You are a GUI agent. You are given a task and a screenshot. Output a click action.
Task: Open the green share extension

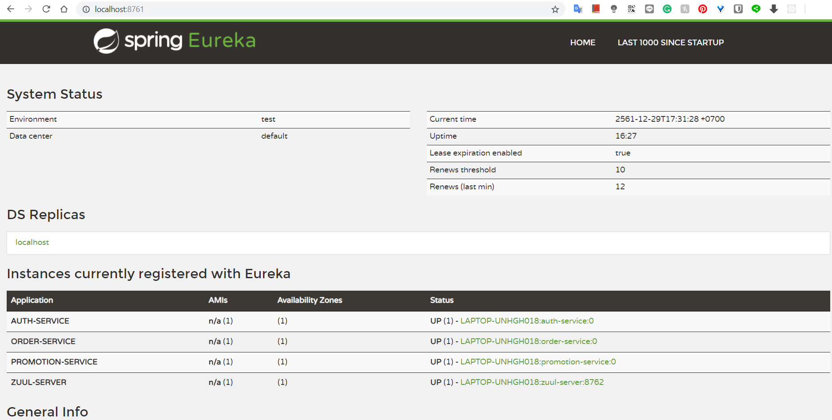tap(756, 9)
